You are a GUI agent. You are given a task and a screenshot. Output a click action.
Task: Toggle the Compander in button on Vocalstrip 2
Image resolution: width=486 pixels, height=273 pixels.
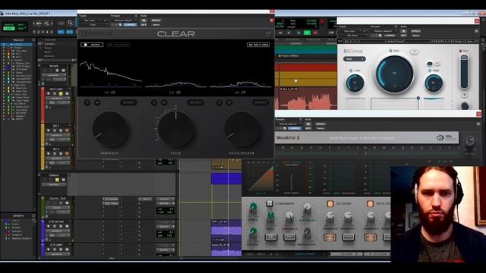[x=270, y=203]
